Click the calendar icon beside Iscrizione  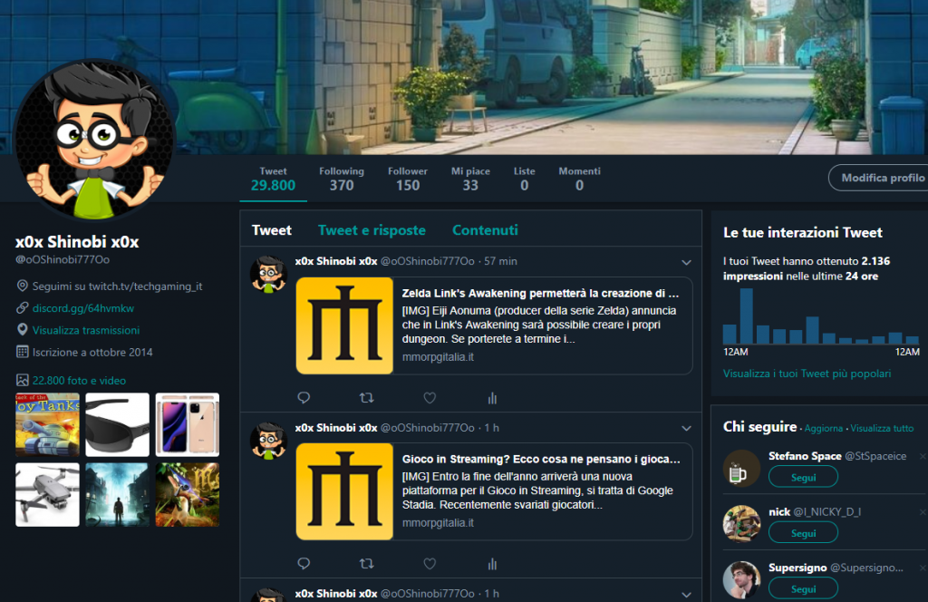click(22, 352)
